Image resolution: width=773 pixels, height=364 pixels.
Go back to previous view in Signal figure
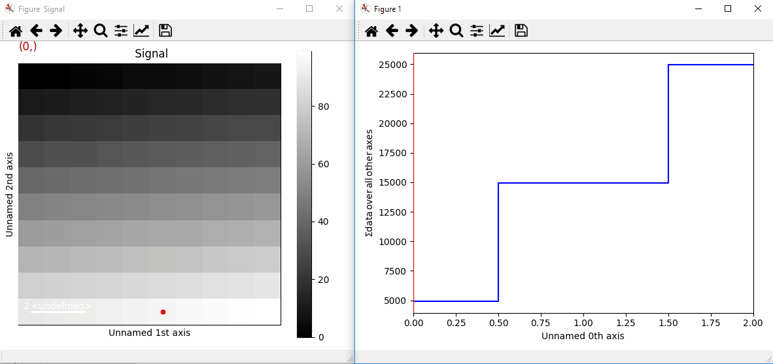click(36, 31)
